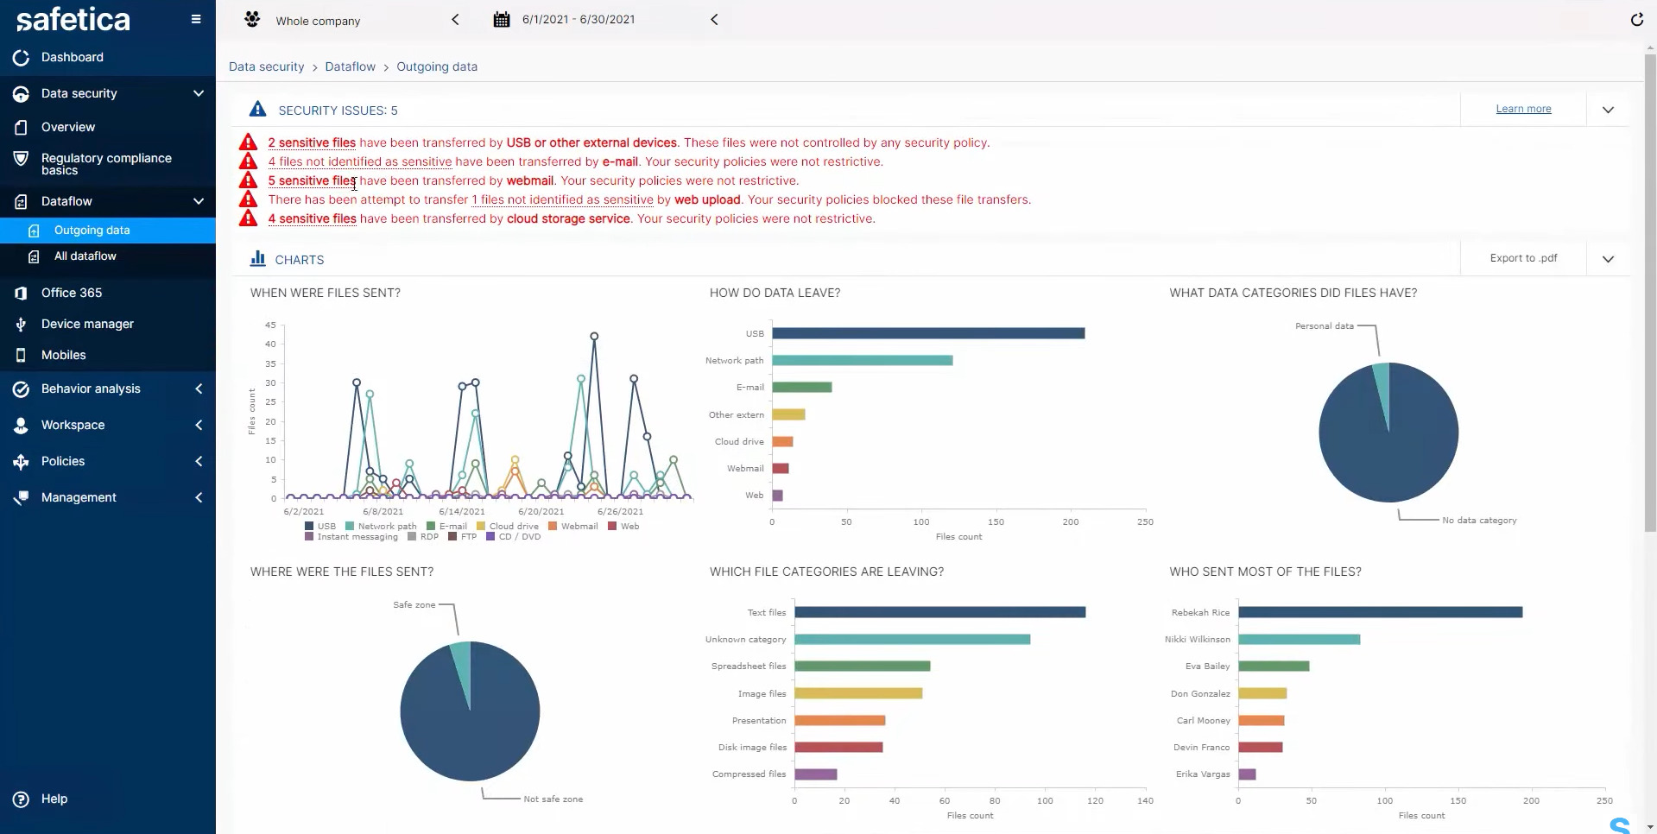Toggle Webmail series in chart legend
Screen dimensions: 1657x834
572,526
